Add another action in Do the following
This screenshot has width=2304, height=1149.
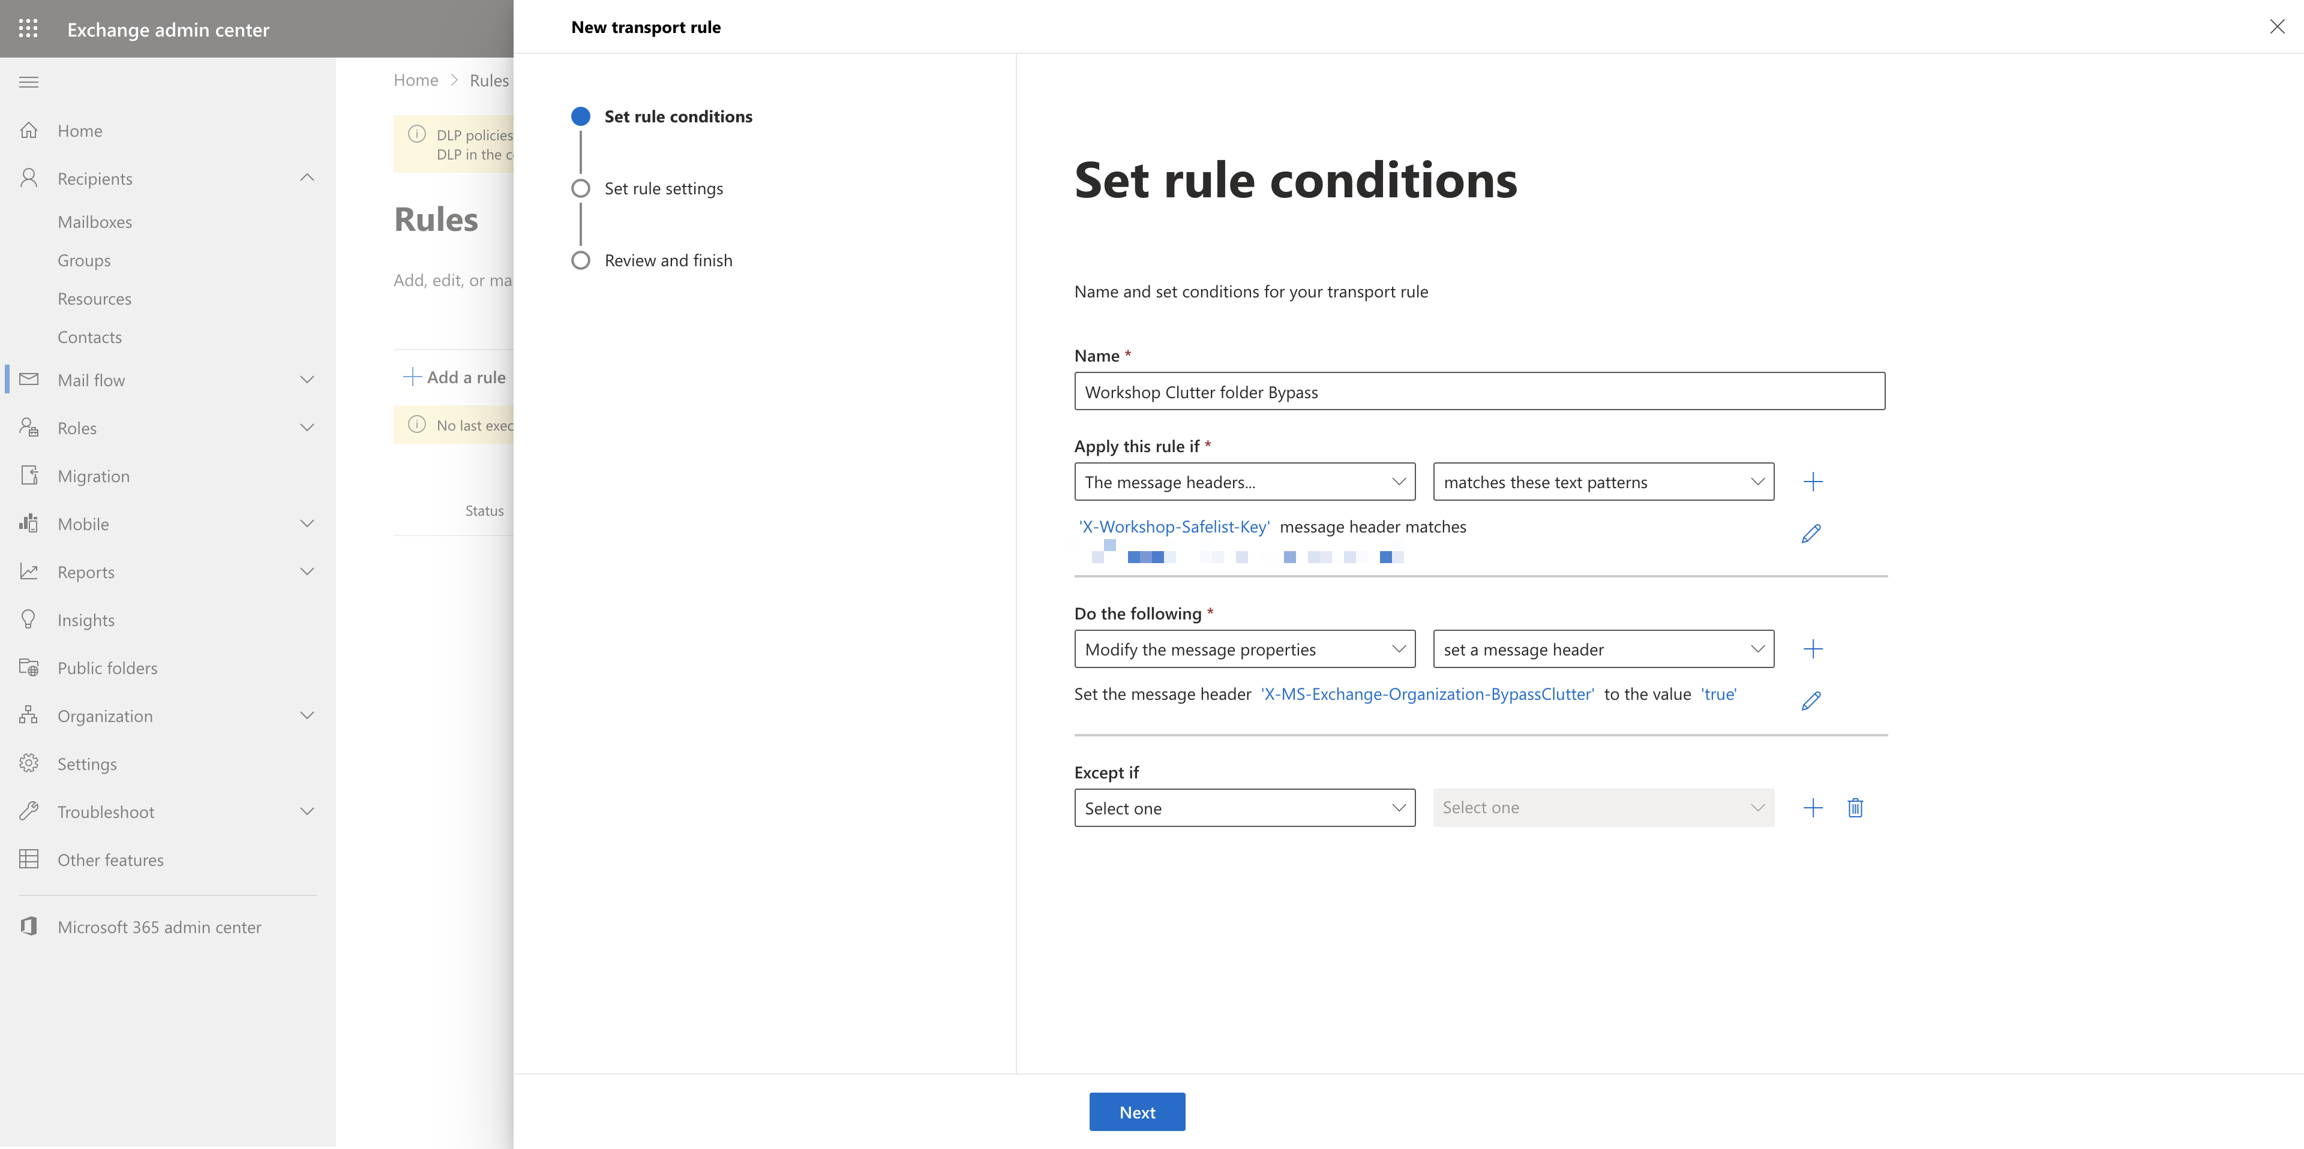click(x=1812, y=649)
